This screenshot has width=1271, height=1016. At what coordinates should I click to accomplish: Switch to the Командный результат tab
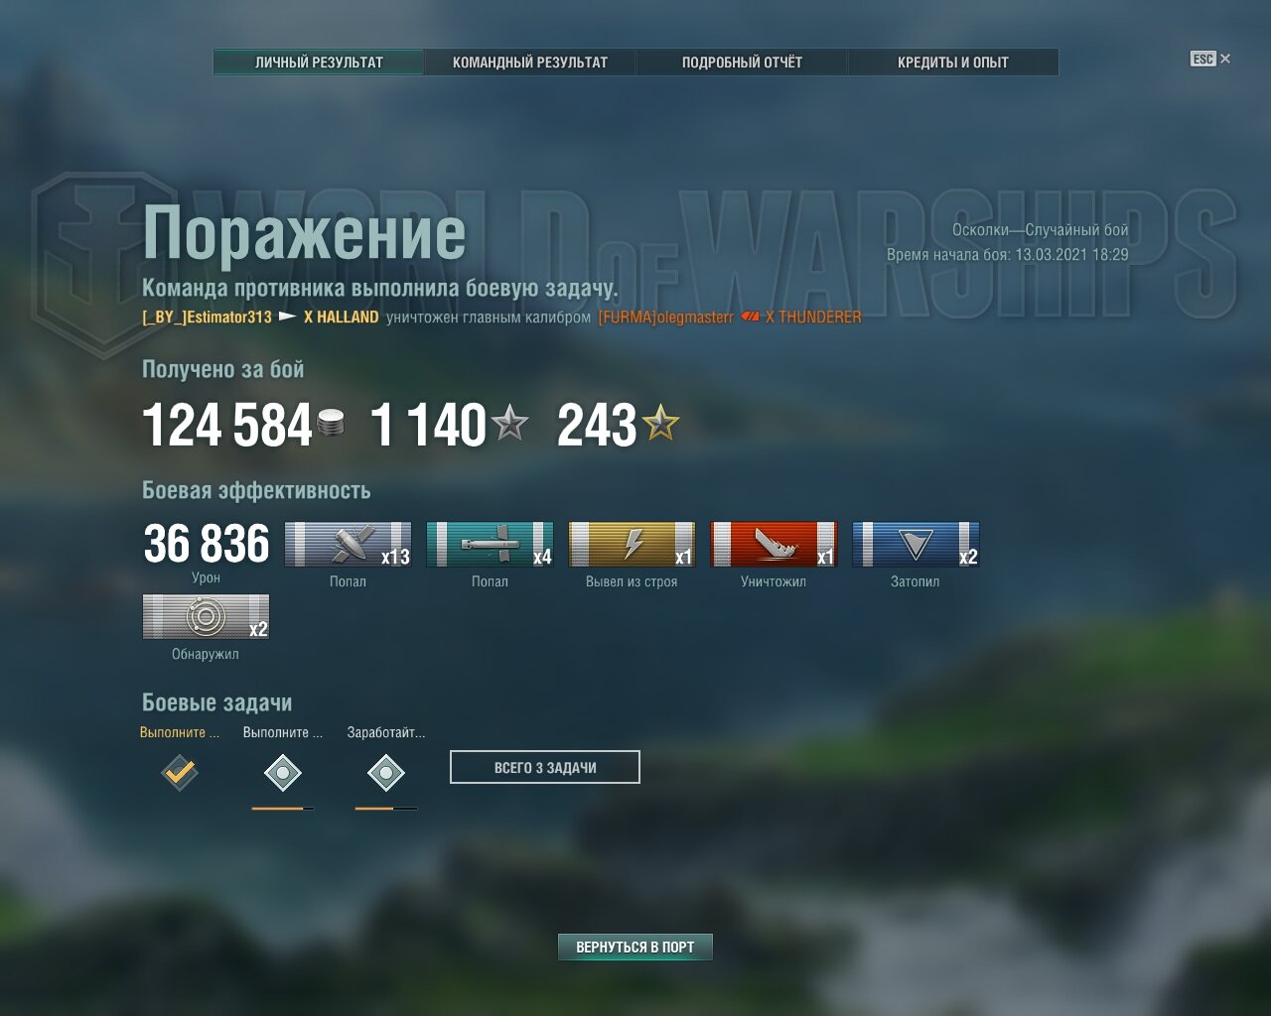pos(530,63)
